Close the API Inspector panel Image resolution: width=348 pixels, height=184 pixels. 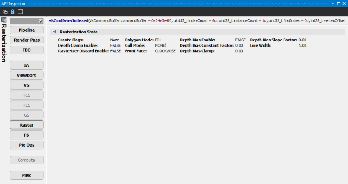pyautogui.click(x=344, y=3)
